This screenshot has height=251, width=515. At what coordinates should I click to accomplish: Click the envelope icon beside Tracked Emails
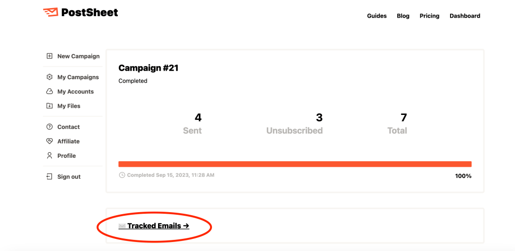pyautogui.click(x=122, y=226)
